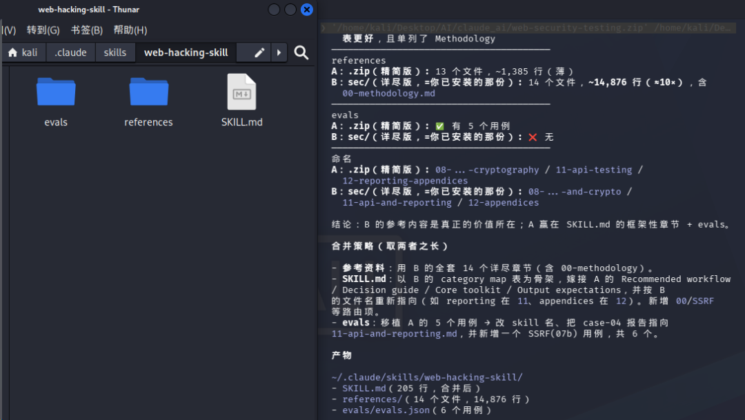Maximize the Thunar window

pyautogui.click(x=290, y=10)
